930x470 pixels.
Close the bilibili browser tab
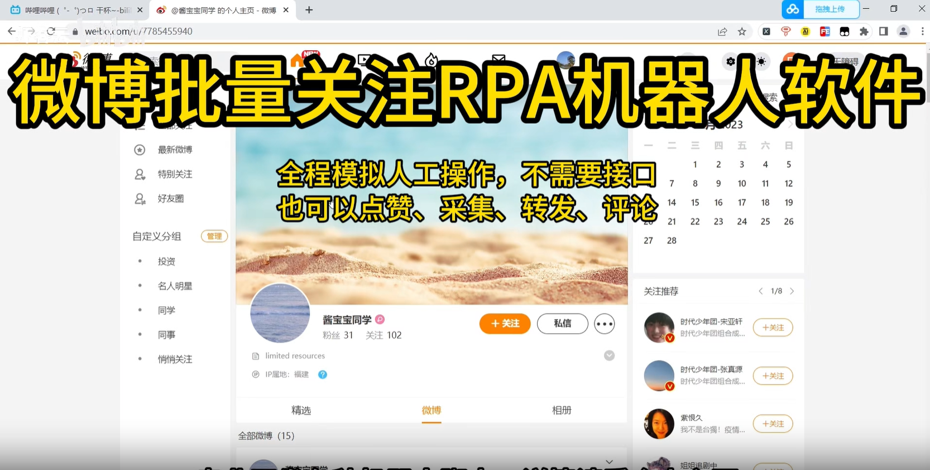pos(140,10)
